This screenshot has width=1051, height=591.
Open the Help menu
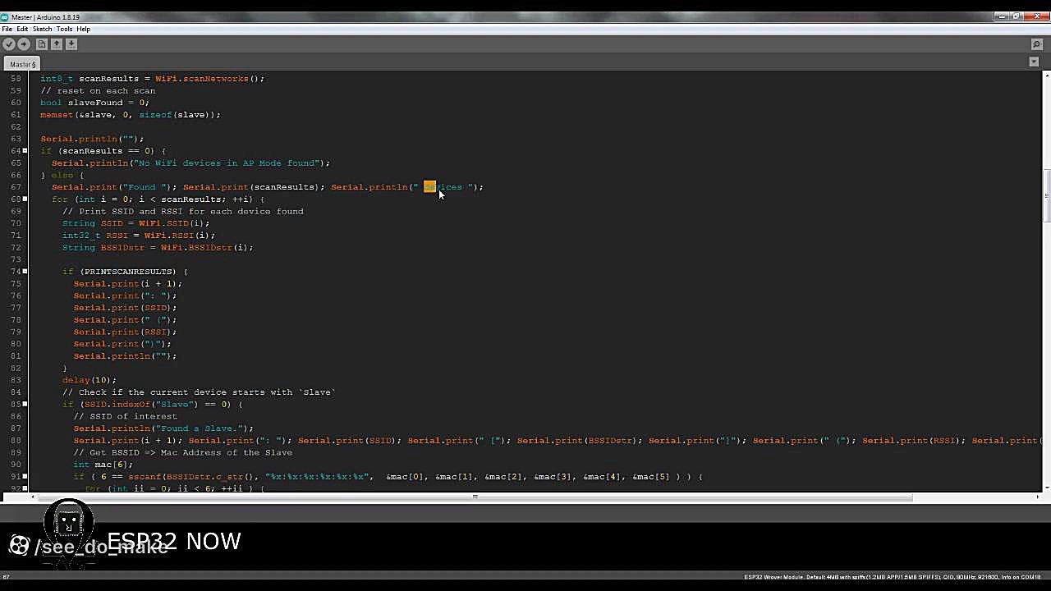point(83,29)
